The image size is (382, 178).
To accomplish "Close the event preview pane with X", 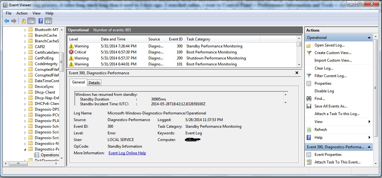I will [297, 73].
